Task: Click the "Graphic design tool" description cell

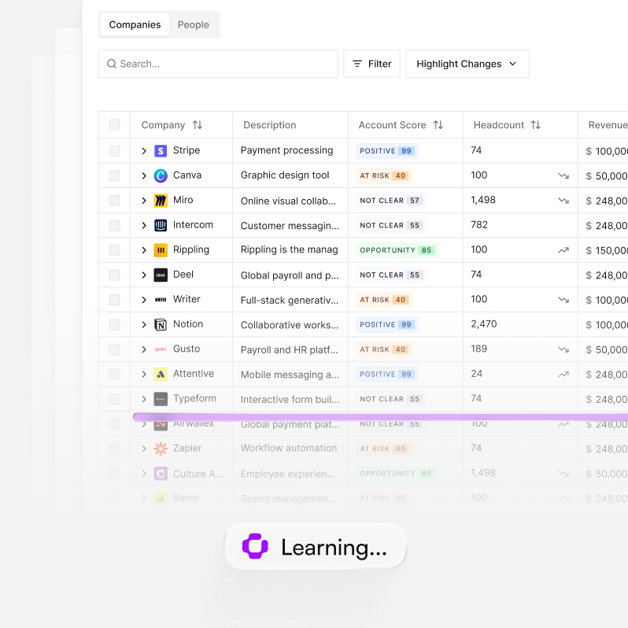Action: pos(285,175)
